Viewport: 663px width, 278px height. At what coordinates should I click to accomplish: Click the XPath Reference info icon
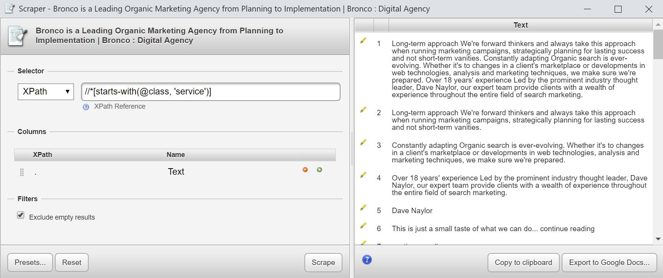tap(86, 107)
